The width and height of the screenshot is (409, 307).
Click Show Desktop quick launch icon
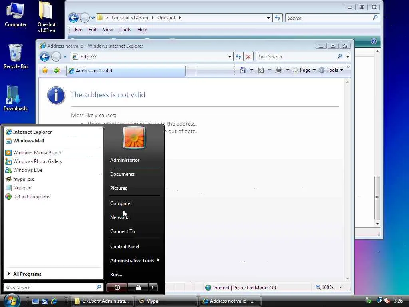coord(35,301)
